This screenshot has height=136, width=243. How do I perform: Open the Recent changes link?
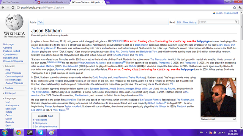pos(14,80)
